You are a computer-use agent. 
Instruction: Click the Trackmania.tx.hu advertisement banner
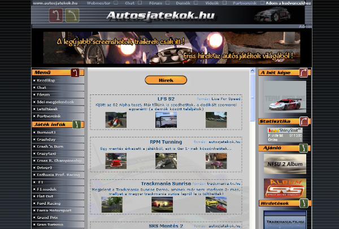tap(285, 220)
